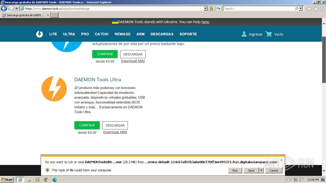
Task: Click the downloaded file name DAEMONToolsUltr....exe
Action: [103, 162]
